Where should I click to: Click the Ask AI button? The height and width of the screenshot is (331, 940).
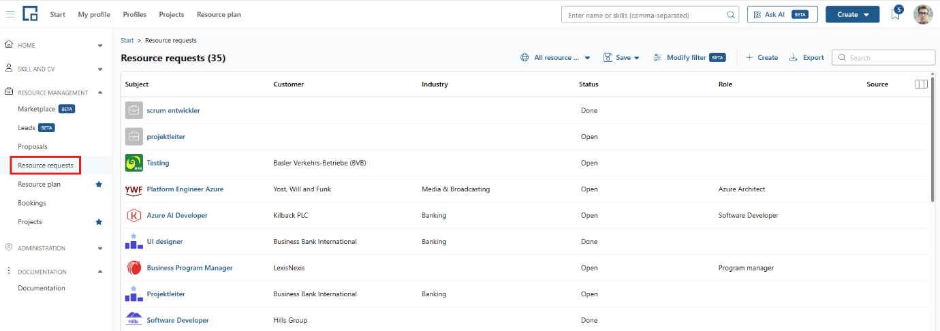click(782, 14)
